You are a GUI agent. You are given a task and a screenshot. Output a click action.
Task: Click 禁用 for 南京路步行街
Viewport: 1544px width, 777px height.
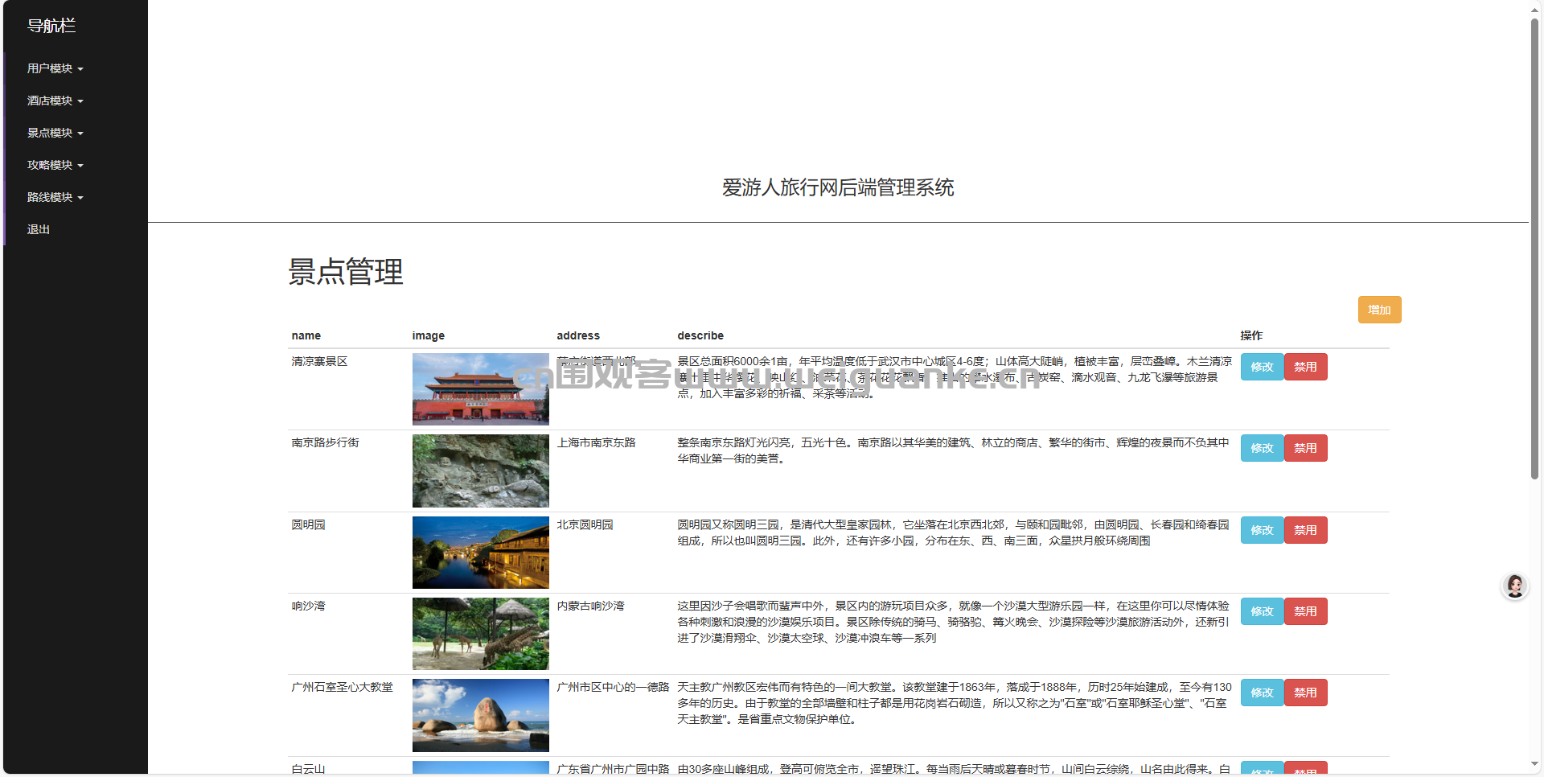[1305, 448]
